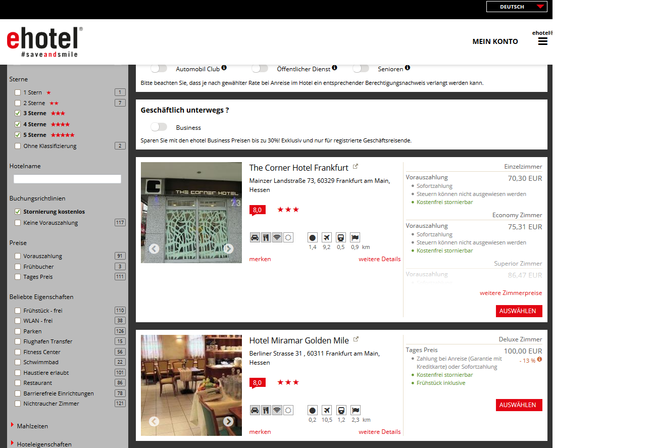This screenshot has width=653, height=448.
Task: Open Hotel Miramar external link icon
Action: click(x=356, y=339)
